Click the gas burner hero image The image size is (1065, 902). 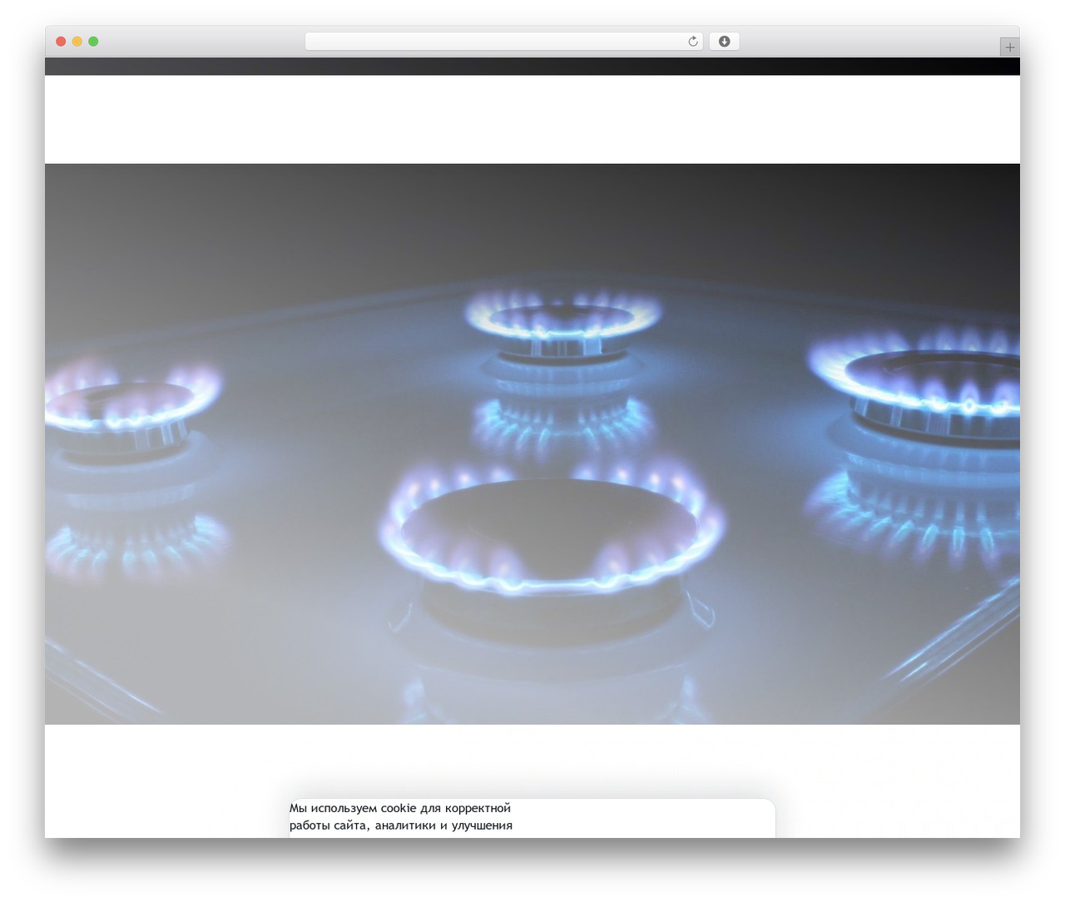click(x=532, y=444)
